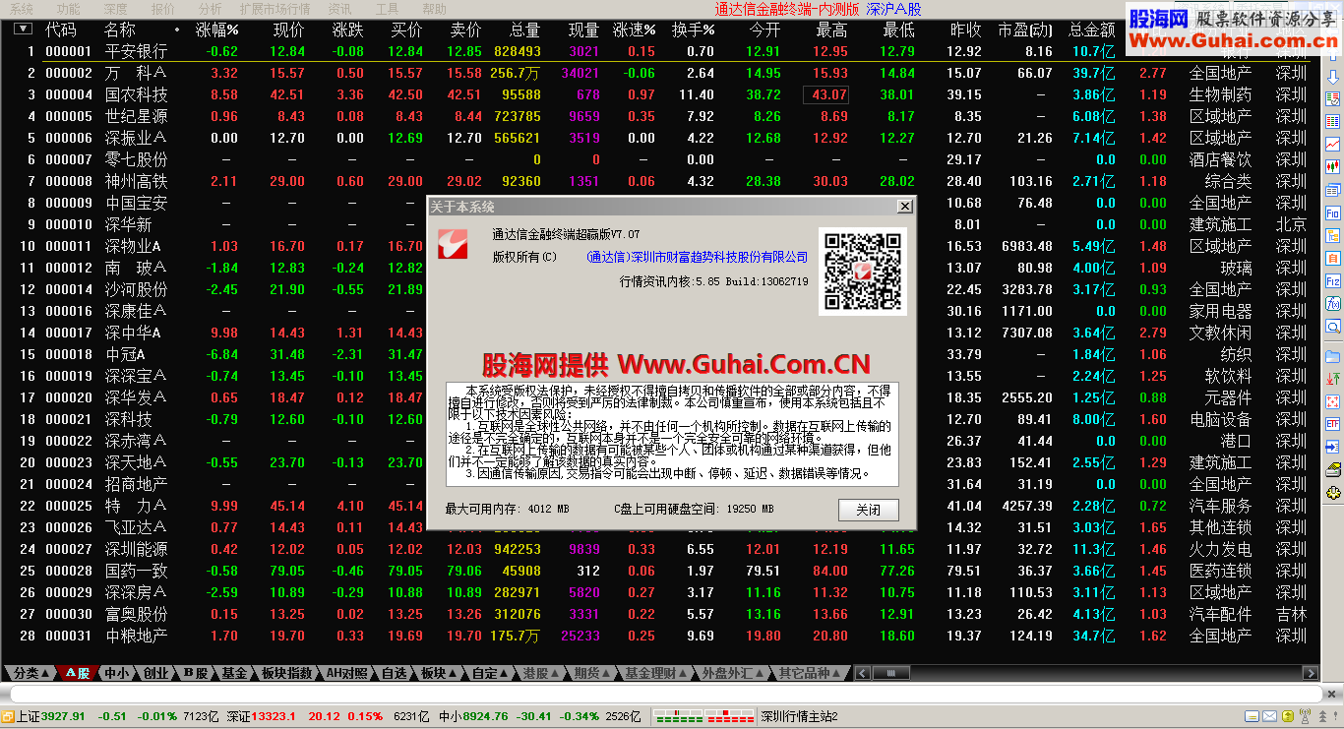Screen dimensions: 1344x729
Task: Click the 深圳行情主站2 status text
Action: pos(800,716)
